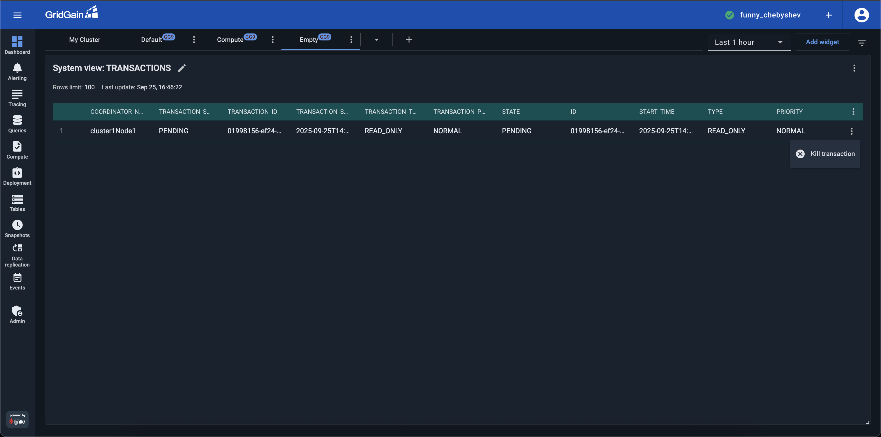Click the pencil icon to rename widget

point(182,68)
